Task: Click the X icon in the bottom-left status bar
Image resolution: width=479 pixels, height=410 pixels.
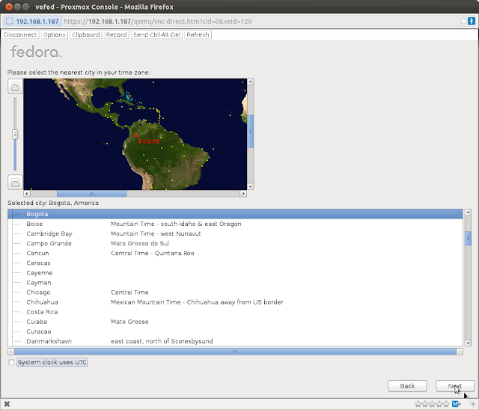Action: 7,404
